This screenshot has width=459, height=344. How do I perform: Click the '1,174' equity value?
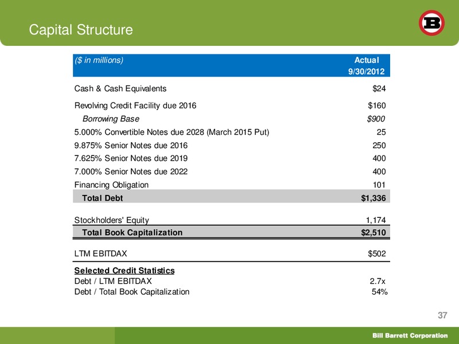(x=376, y=220)
